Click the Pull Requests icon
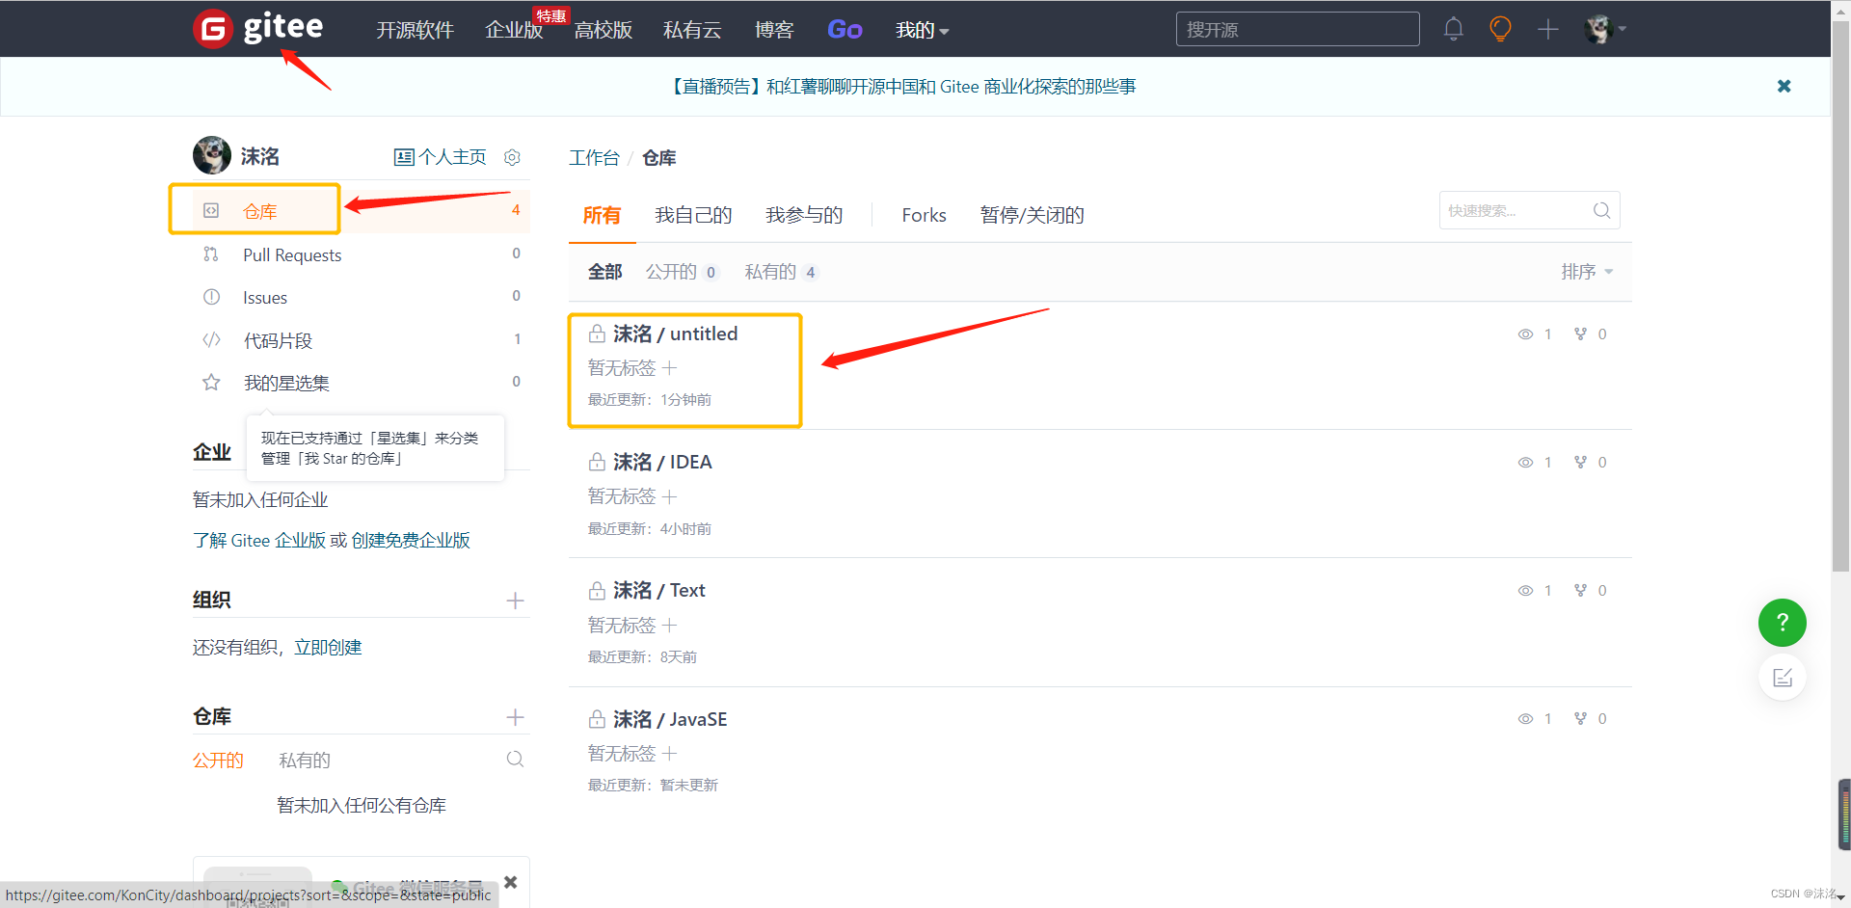 (211, 254)
